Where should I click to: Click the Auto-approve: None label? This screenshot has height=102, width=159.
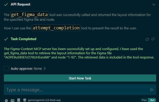point(26,69)
